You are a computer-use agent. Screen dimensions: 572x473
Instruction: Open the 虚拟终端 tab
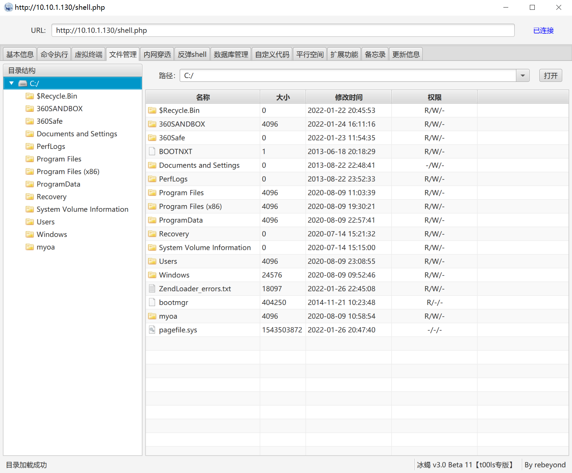coord(89,54)
